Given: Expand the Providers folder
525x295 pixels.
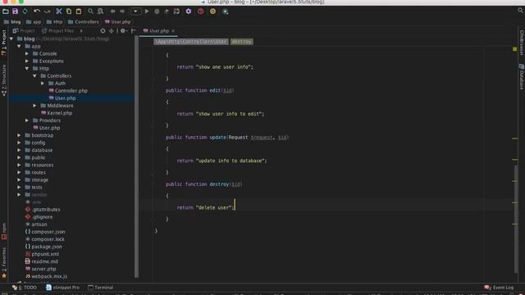Looking at the screenshot, I should point(27,120).
